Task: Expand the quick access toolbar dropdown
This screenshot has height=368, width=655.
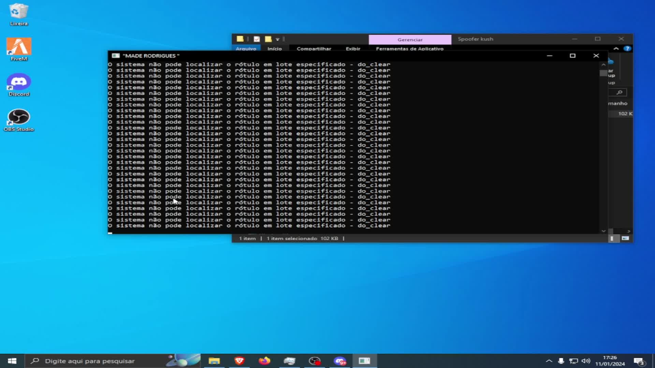Action: click(x=277, y=39)
